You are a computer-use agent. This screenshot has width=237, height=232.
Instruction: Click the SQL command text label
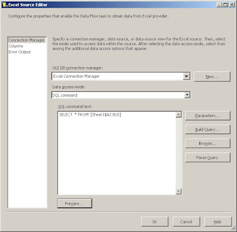pos(75,106)
